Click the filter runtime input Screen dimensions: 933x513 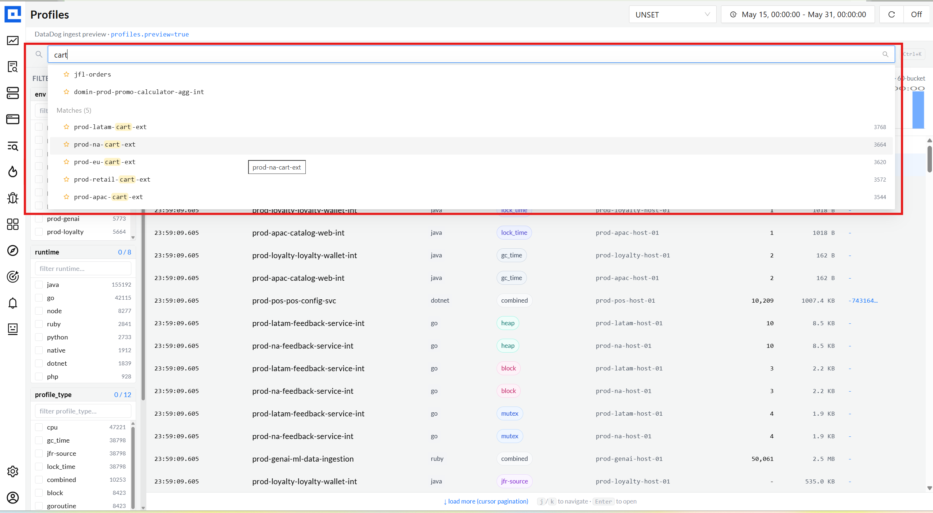pyautogui.click(x=83, y=268)
